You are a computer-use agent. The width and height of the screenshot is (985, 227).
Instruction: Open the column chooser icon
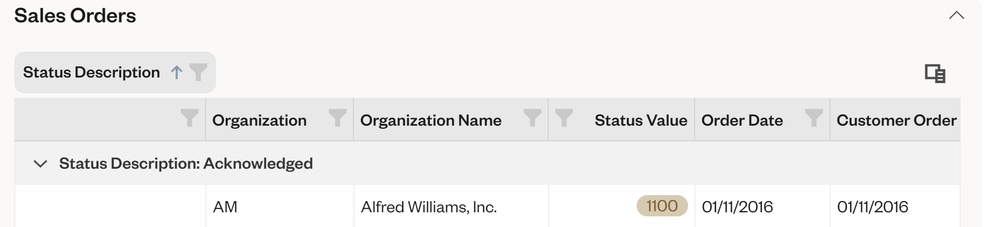click(x=935, y=73)
